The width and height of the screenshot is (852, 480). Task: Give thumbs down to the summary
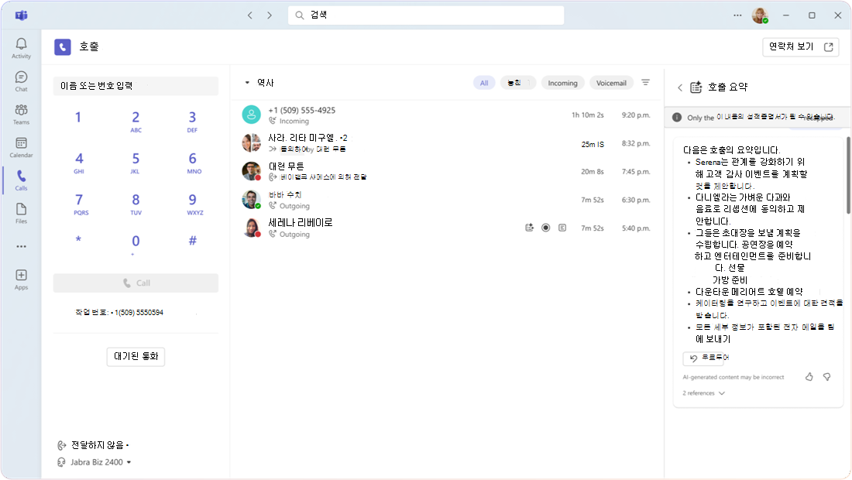(x=827, y=377)
